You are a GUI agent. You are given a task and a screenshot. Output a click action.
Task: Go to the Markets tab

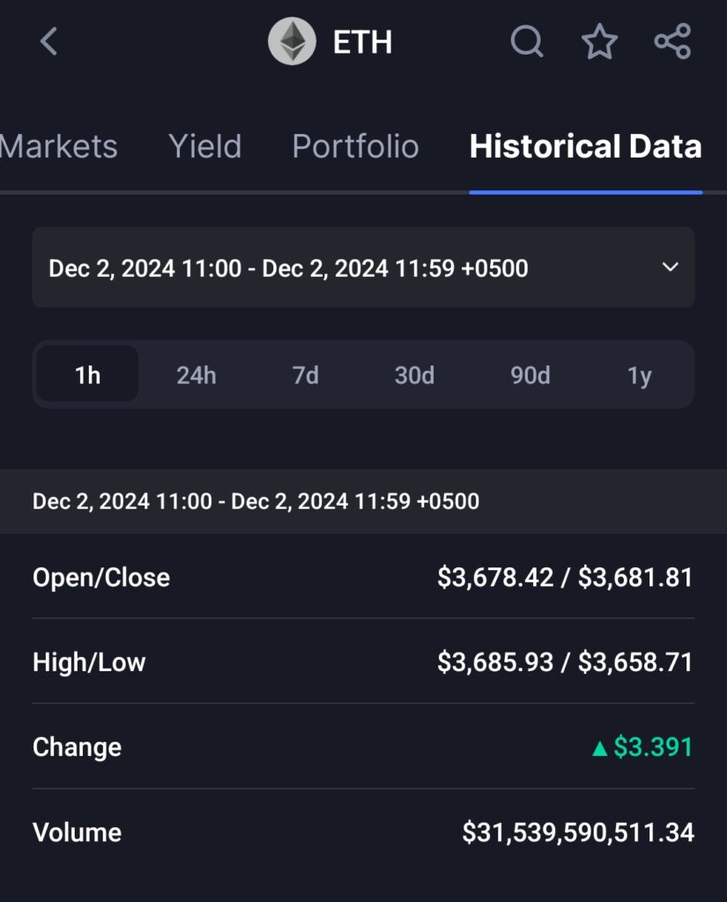(x=58, y=146)
